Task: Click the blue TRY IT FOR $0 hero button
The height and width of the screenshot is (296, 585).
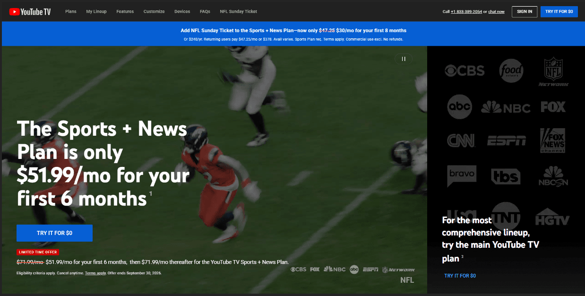Action: pyautogui.click(x=54, y=233)
